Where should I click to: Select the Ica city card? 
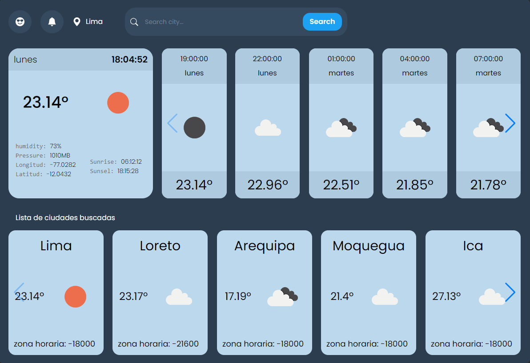[x=473, y=292]
